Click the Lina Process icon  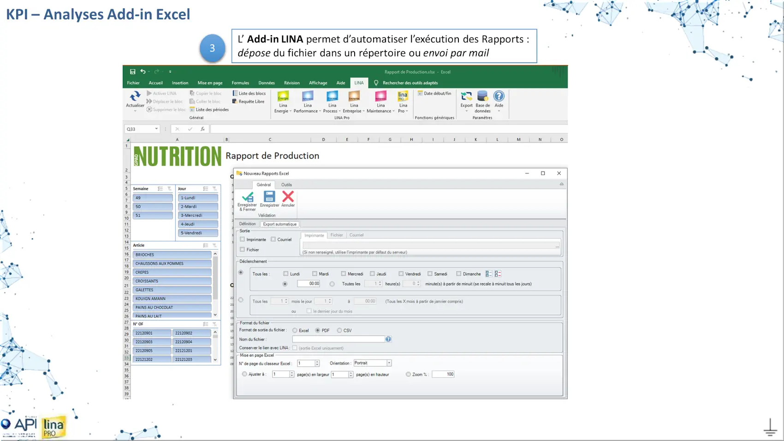click(x=332, y=96)
